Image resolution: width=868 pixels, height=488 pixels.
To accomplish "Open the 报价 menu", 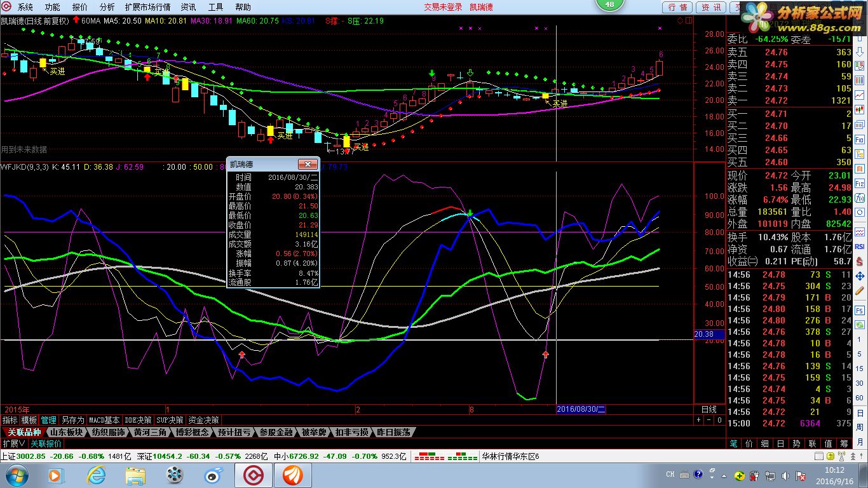I will pos(80,7).
